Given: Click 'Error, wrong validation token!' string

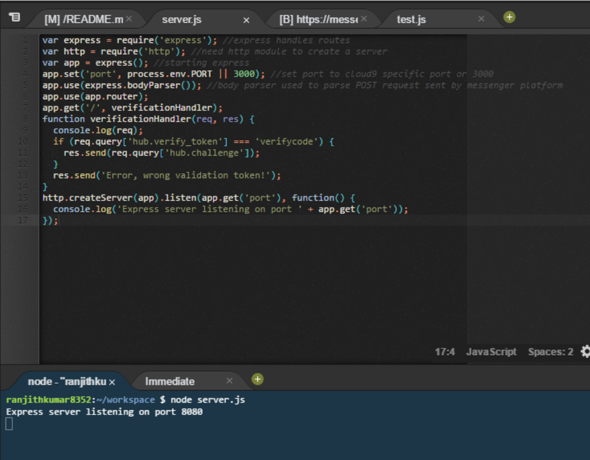Looking at the screenshot, I should click(x=186, y=175).
